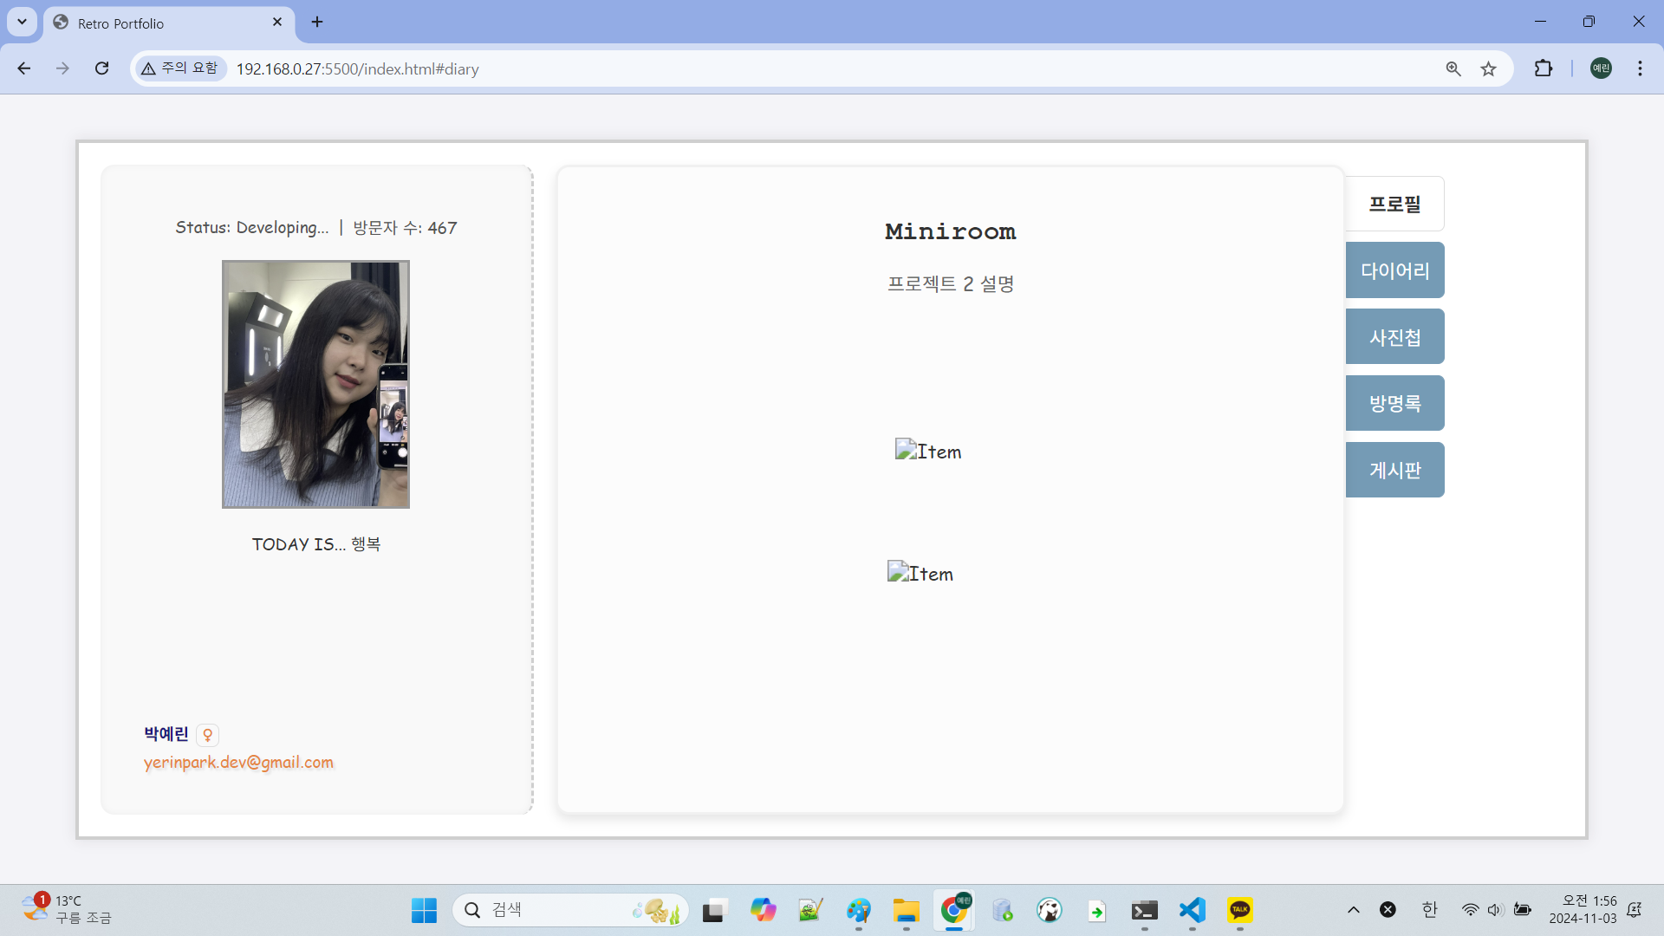Viewport: 1664px width, 936px height.
Task: Toggle the Korean input language indicator
Action: 1429,910
